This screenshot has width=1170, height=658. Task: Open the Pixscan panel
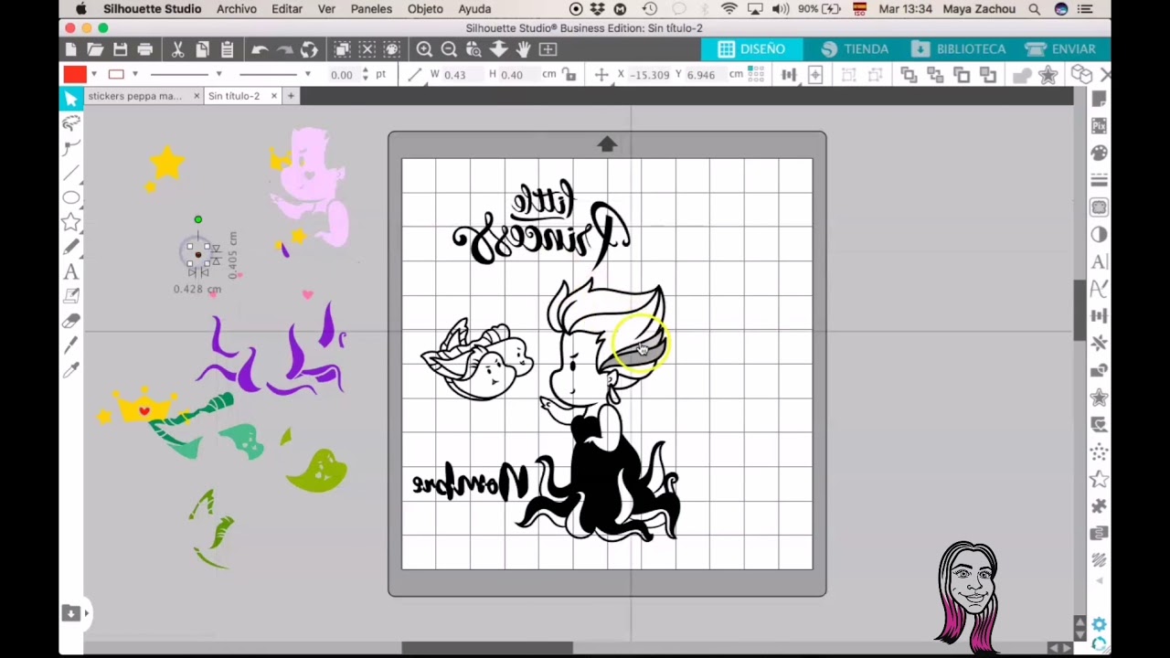1099,126
